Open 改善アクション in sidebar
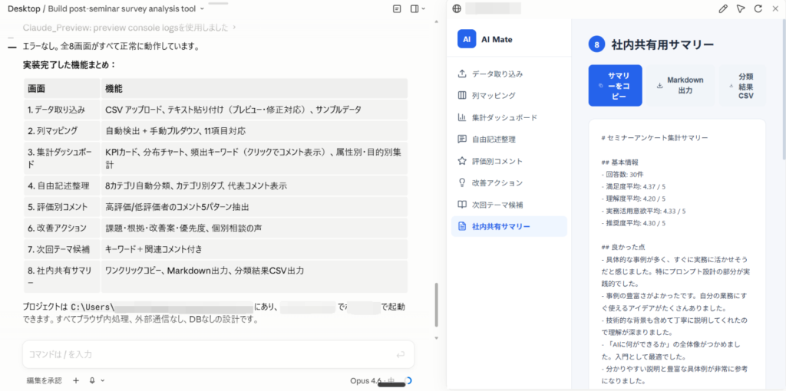The height and width of the screenshot is (391, 786). [x=509, y=182]
